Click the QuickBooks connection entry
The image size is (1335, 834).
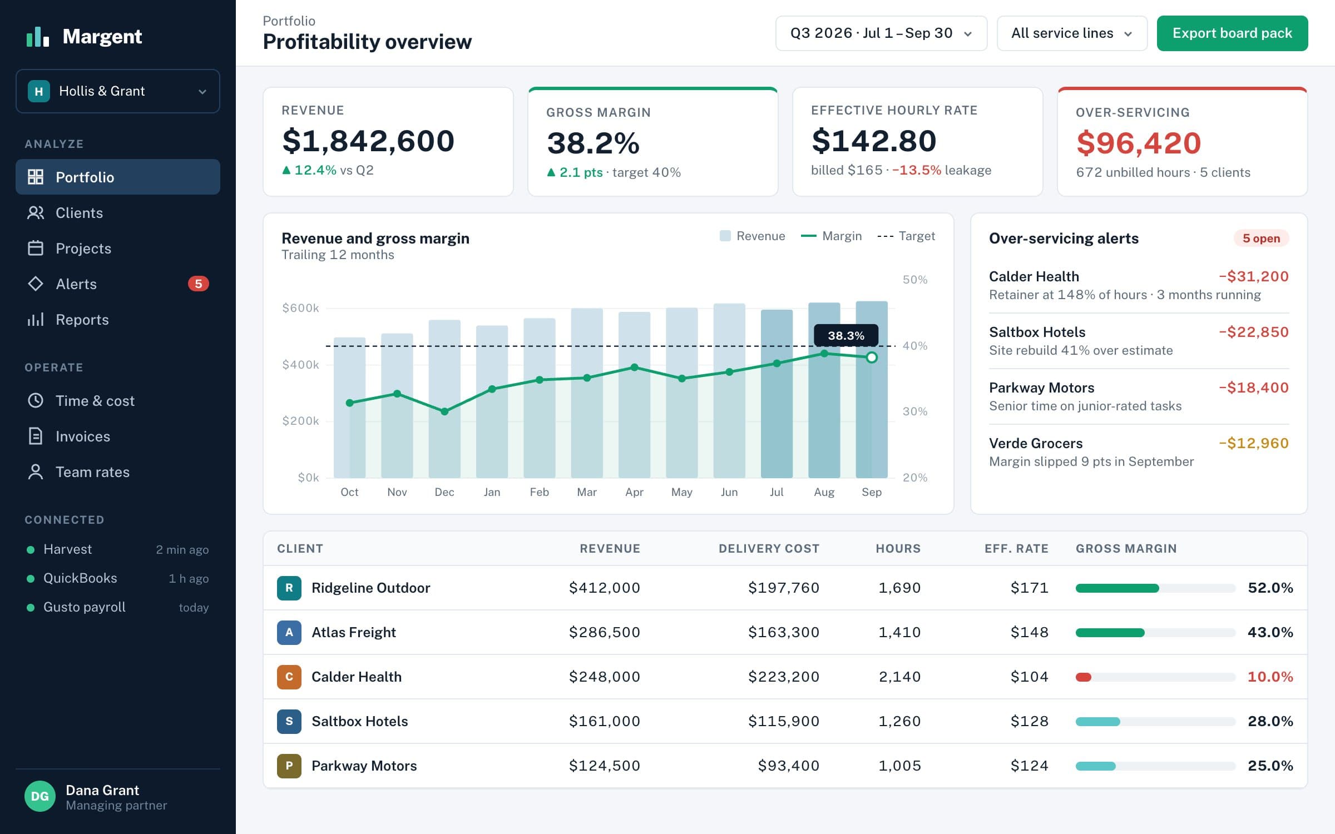[x=118, y=578]
